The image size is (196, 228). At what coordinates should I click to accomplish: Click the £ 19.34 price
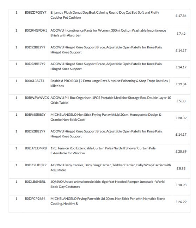(x=181, y=84)
